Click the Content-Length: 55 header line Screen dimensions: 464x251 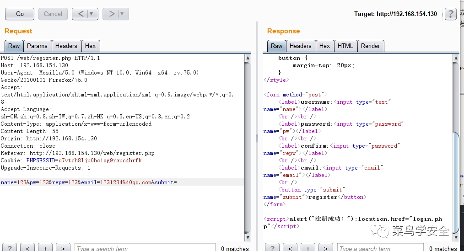point(30,131)
